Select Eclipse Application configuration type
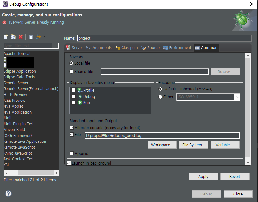Screen dimensions: 258x202 coord(19,71)
